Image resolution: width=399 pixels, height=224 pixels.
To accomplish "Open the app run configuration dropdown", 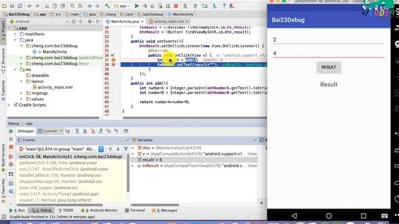I will pos(122,6).
